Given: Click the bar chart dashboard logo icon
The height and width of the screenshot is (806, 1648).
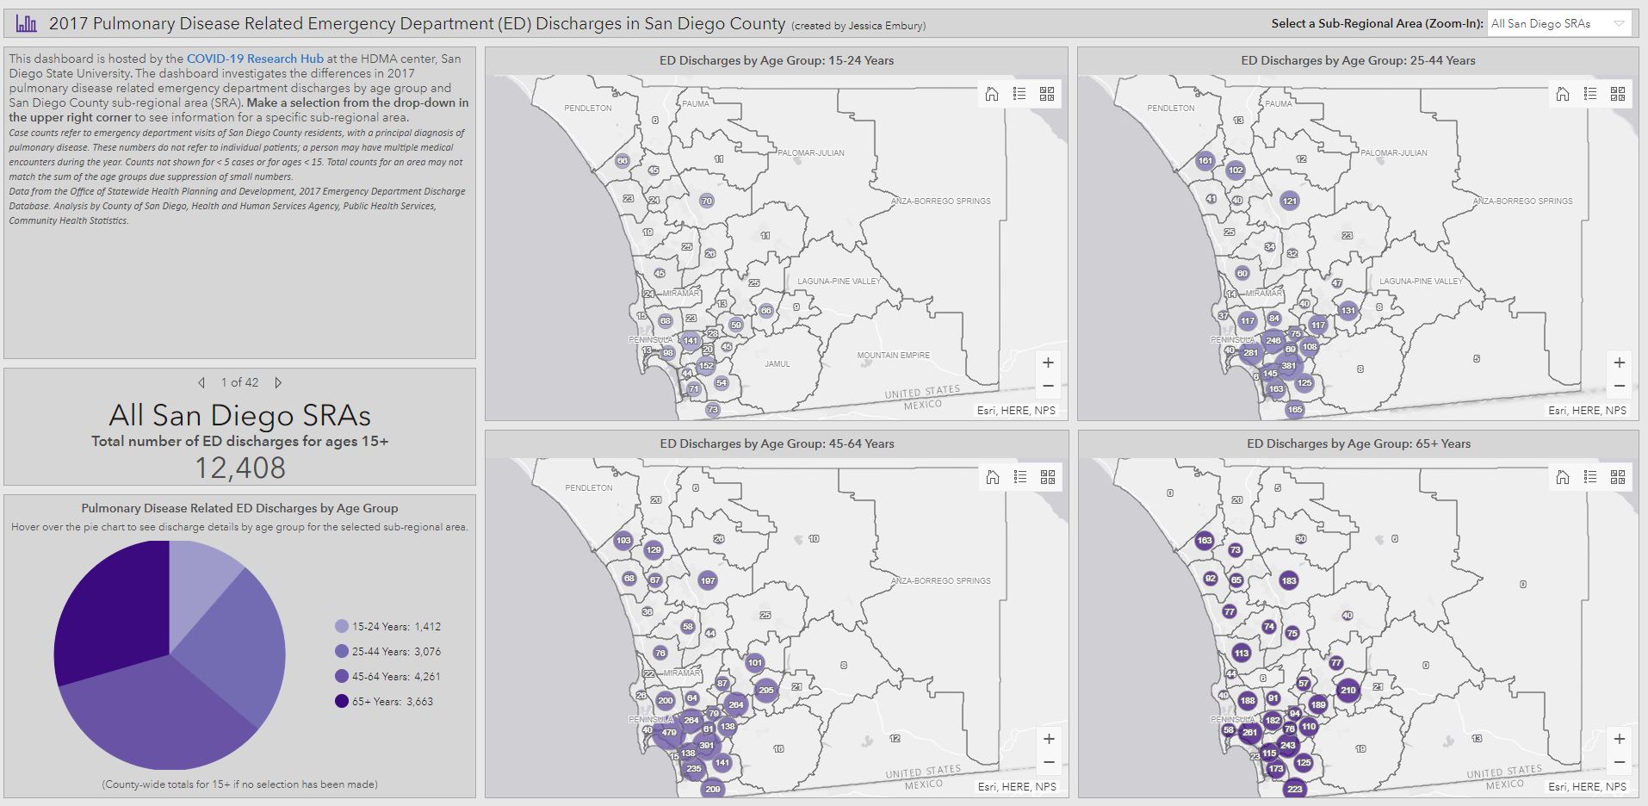Looking at the screenshot, I should 27,24.
